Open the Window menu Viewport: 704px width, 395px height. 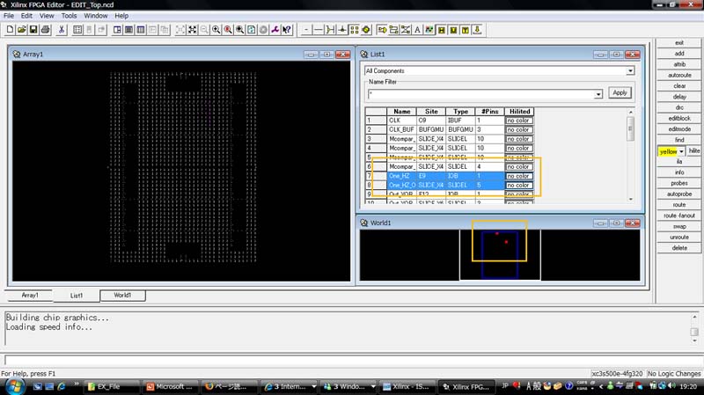pos(96,16)
